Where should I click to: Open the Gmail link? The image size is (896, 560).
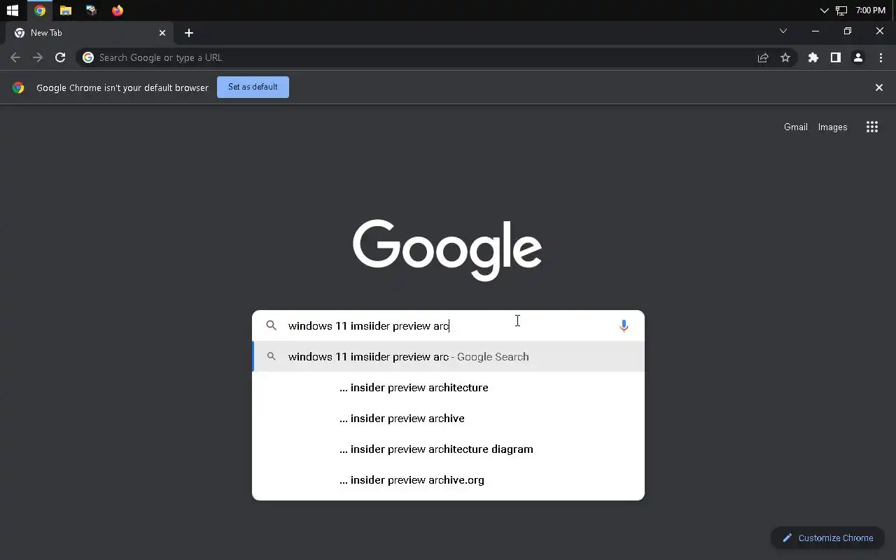pos(796,127)
